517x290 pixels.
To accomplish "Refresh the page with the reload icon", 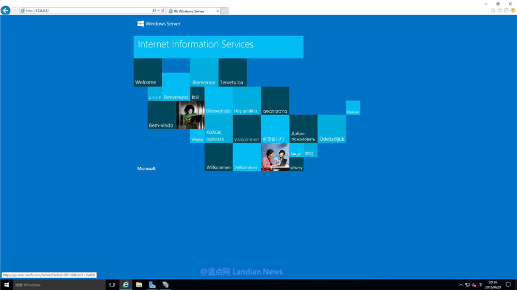I will [x=162, y=11].
